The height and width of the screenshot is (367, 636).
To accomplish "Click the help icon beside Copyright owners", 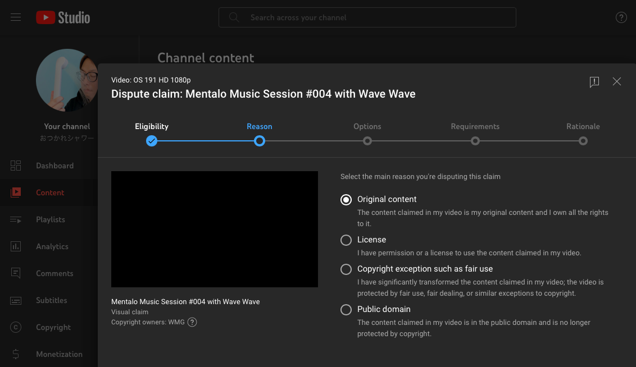I will (192, 322).
